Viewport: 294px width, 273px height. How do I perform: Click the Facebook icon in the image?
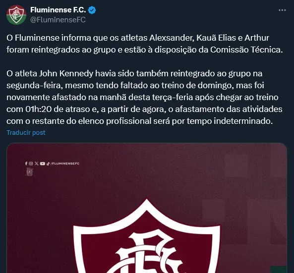pyautogui.click(x=26, y=164)
